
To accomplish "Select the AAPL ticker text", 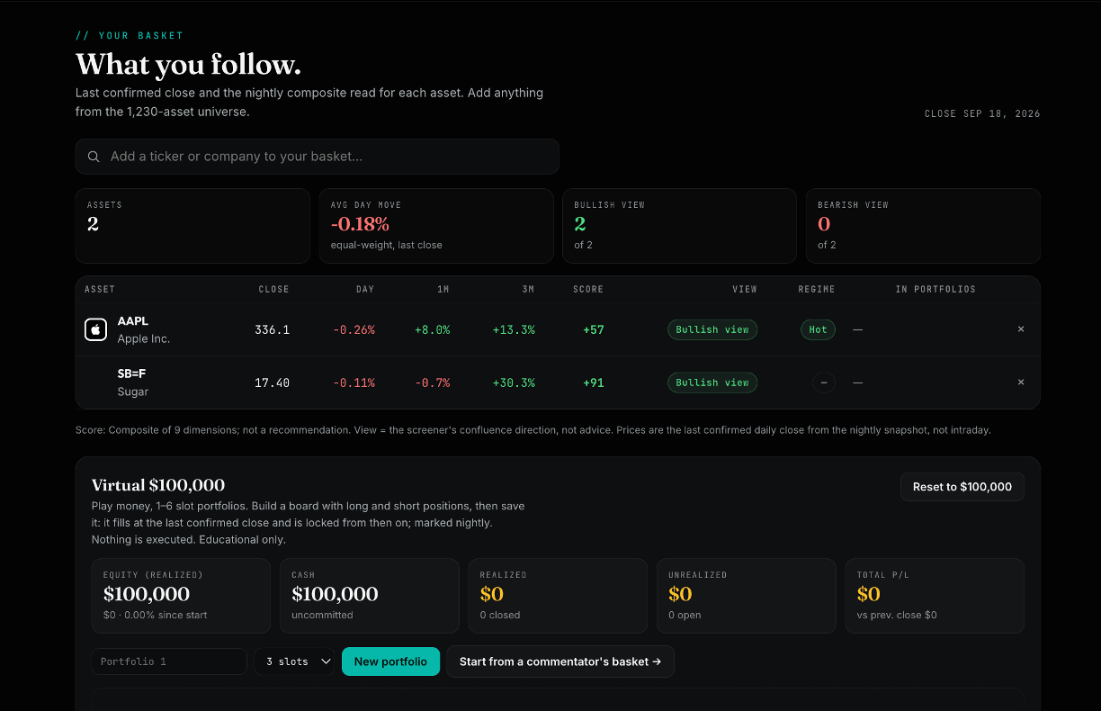I will [x=133, y=321].
